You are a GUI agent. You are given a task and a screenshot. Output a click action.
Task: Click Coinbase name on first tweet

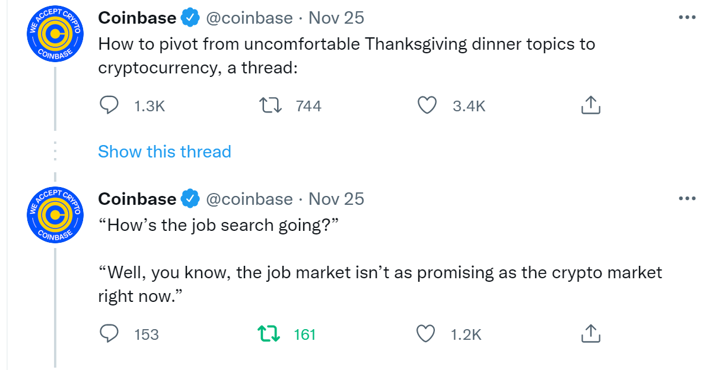coord(137,18)
